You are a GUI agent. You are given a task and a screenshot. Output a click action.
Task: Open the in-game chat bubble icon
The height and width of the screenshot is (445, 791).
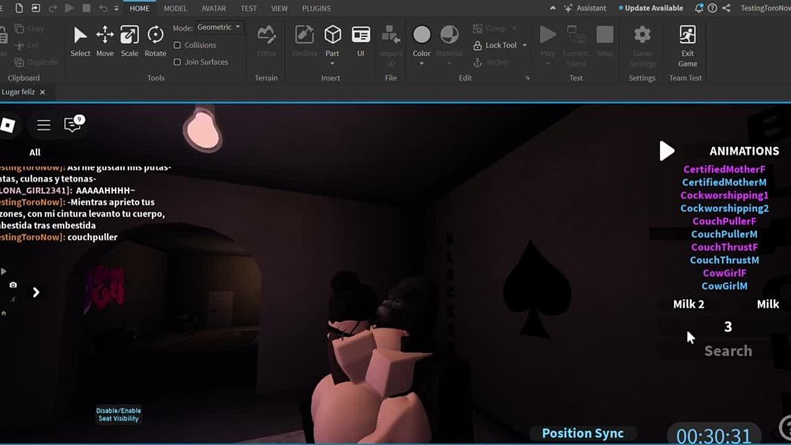tap(74, 124)
